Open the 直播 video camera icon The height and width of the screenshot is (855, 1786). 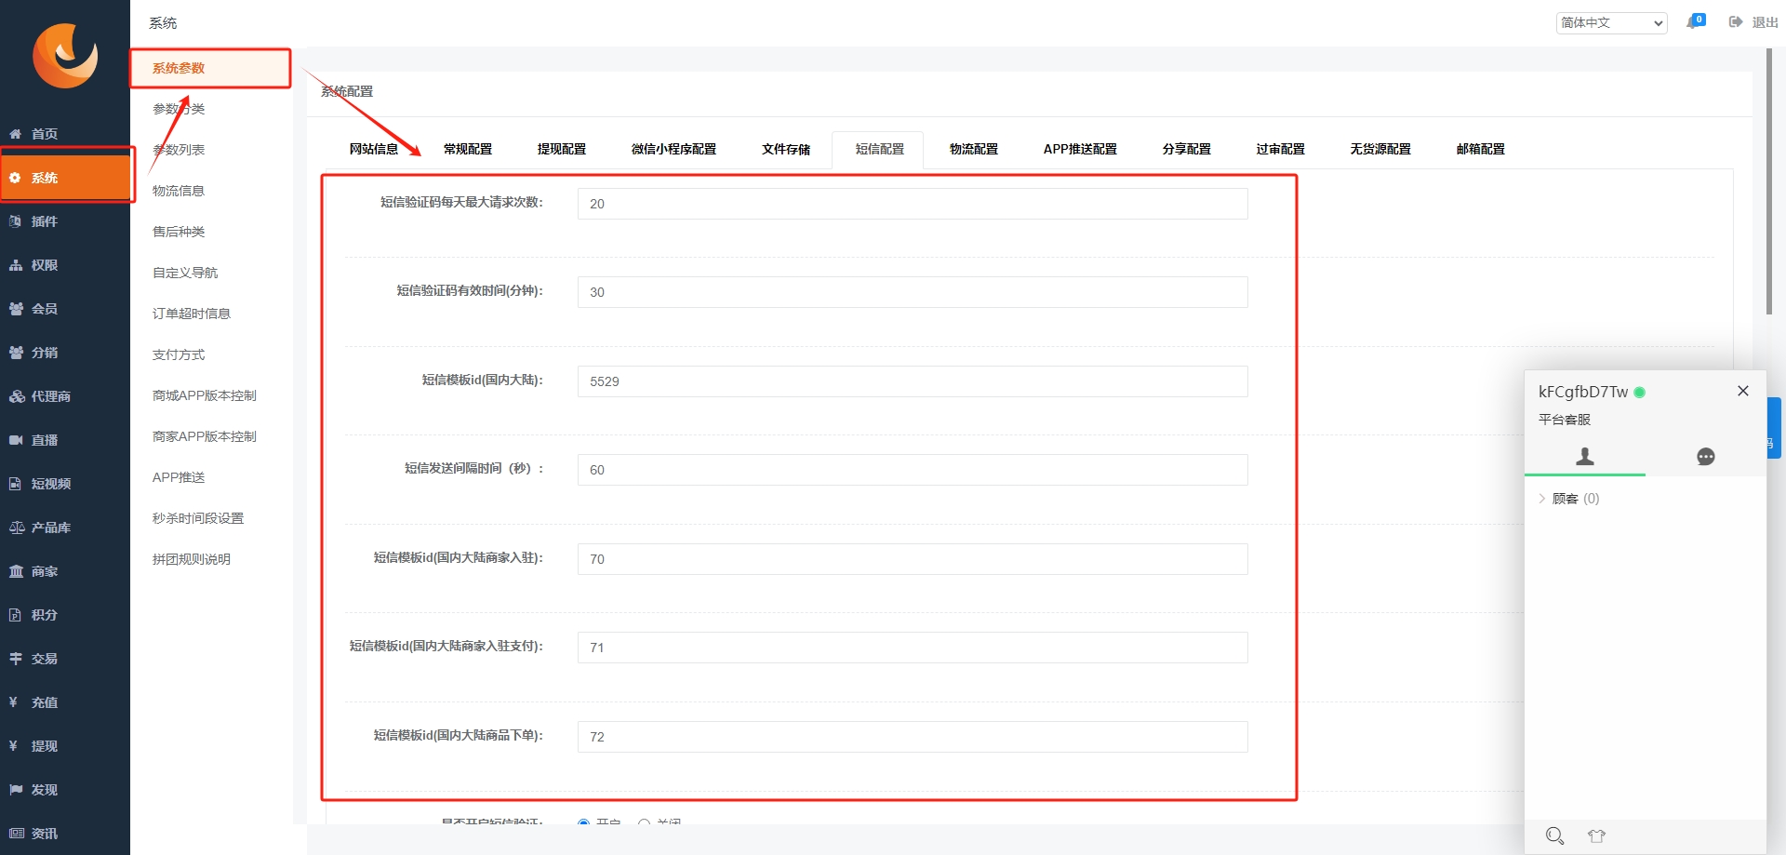16,440
